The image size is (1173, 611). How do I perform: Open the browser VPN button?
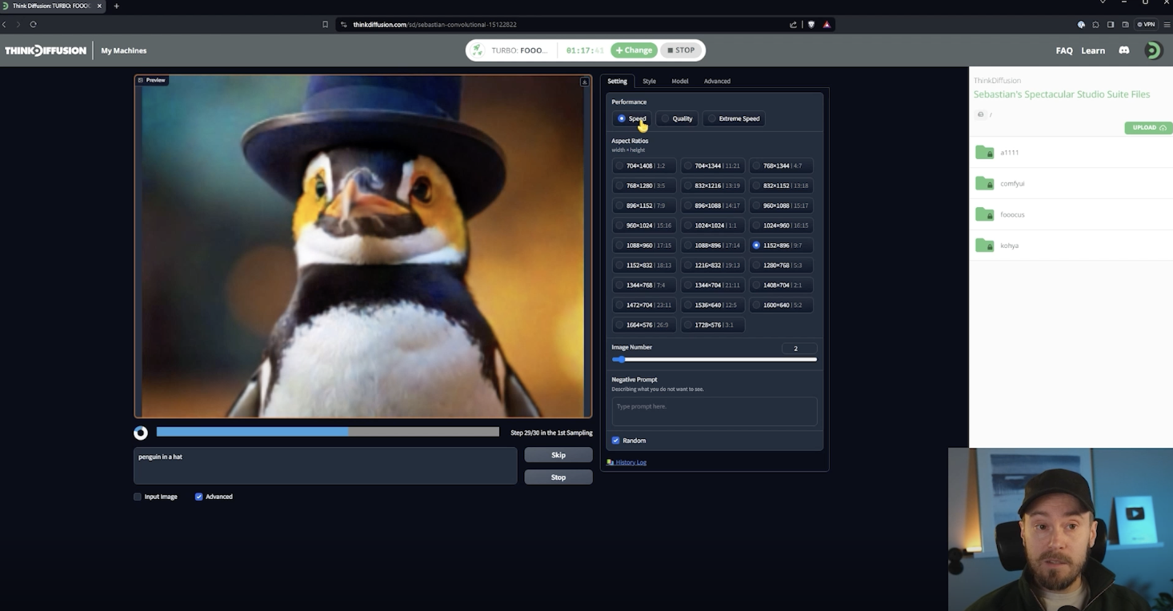click(x=1147, y=25)
